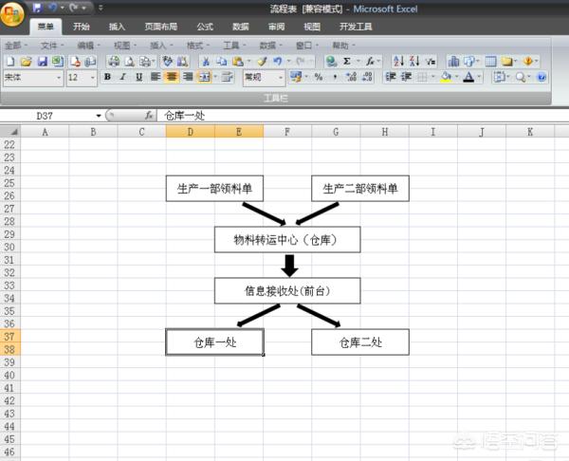
Task: Click the yellow fill color button
Action: click(446, 77)
